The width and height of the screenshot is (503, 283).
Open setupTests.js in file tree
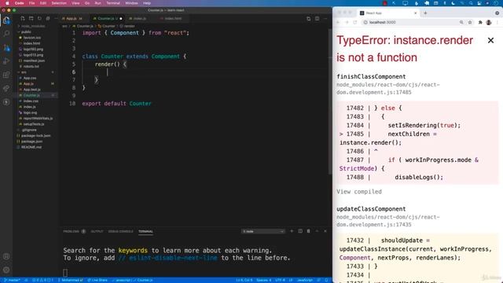click(x=34, y=124)
